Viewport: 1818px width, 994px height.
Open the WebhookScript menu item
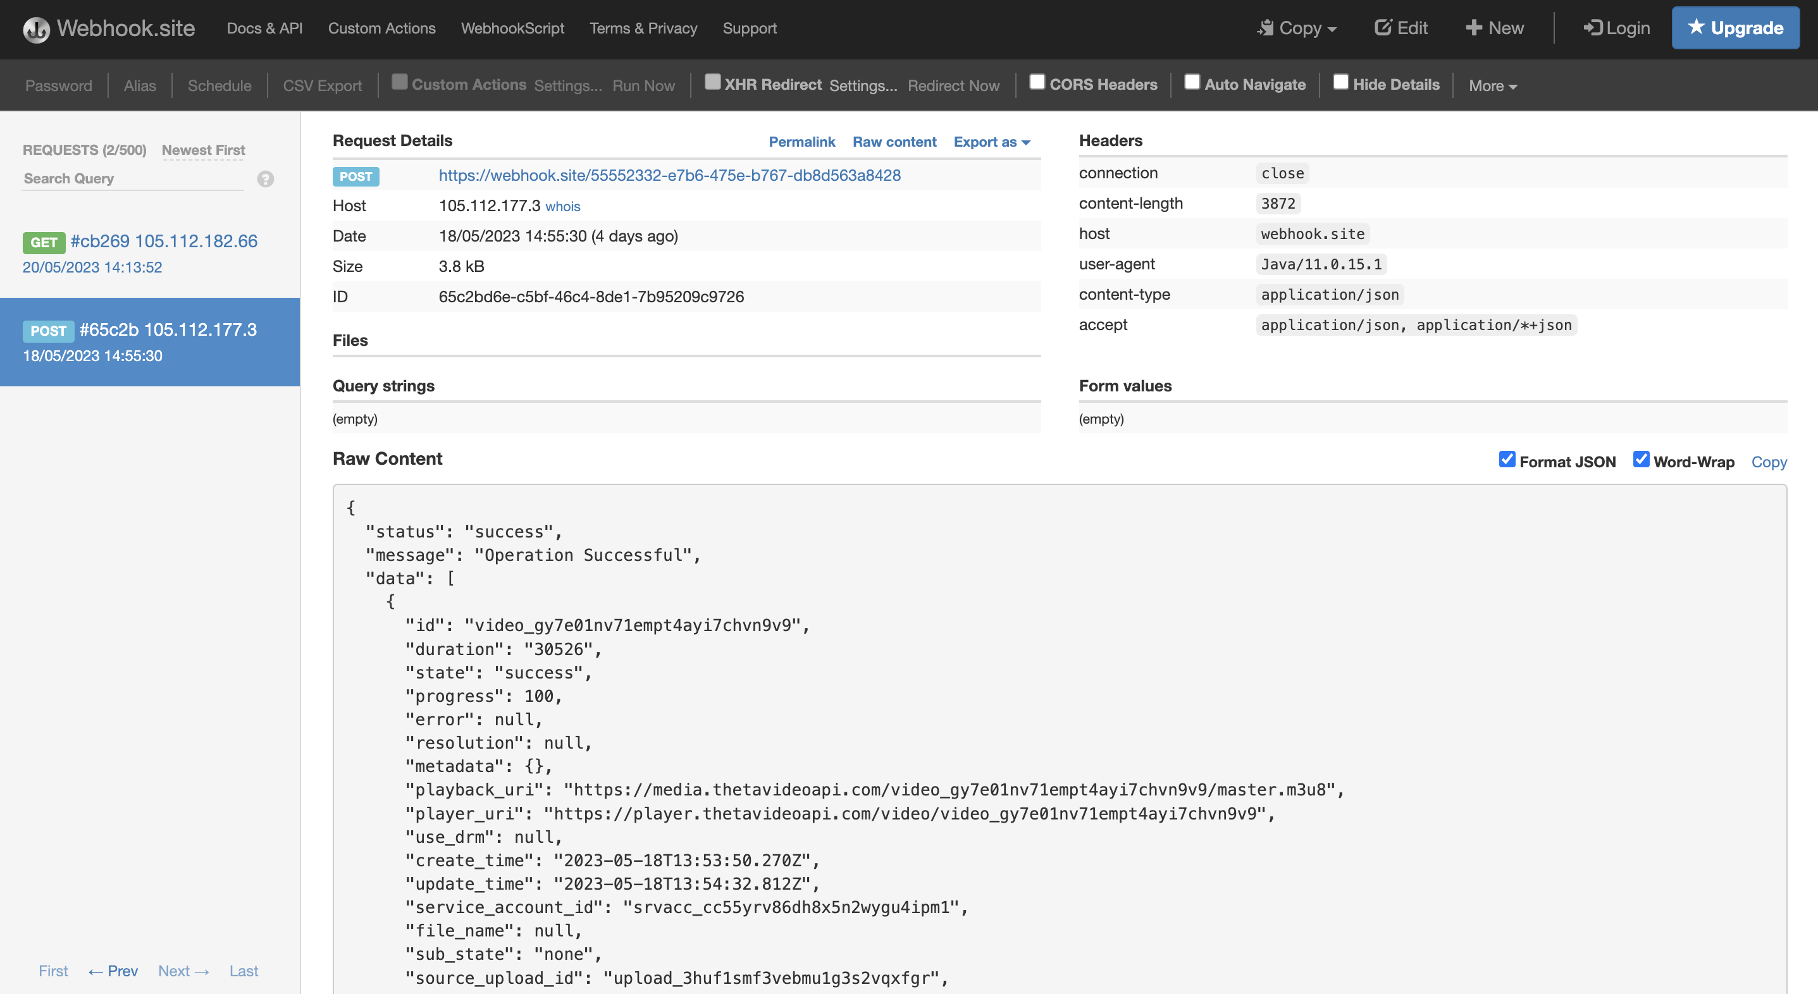512,28
